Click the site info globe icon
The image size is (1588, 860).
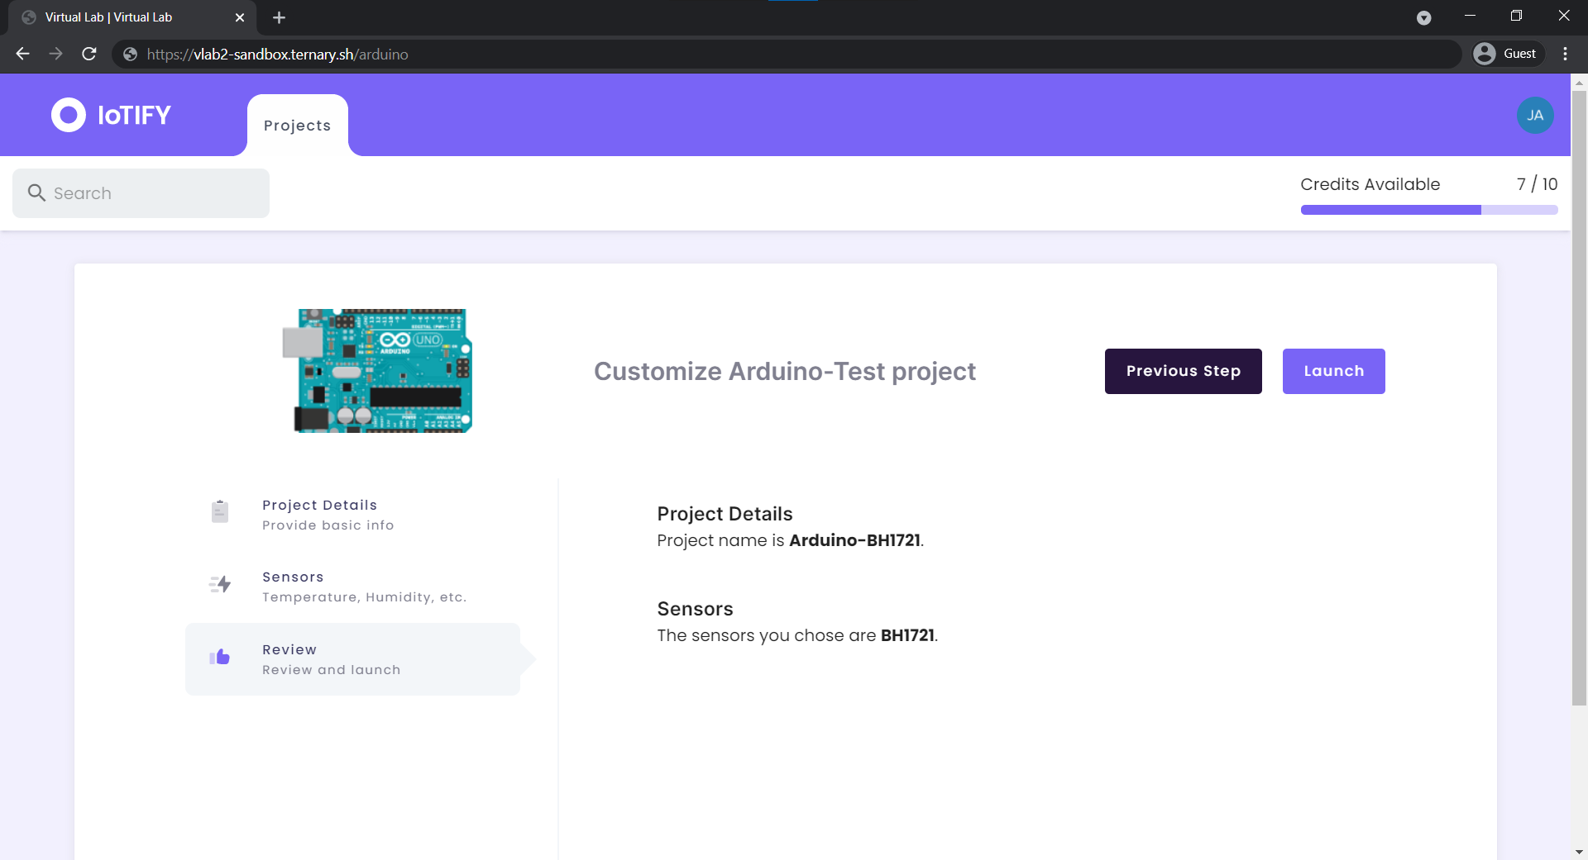pyautogui.click(x=130, y=55)
